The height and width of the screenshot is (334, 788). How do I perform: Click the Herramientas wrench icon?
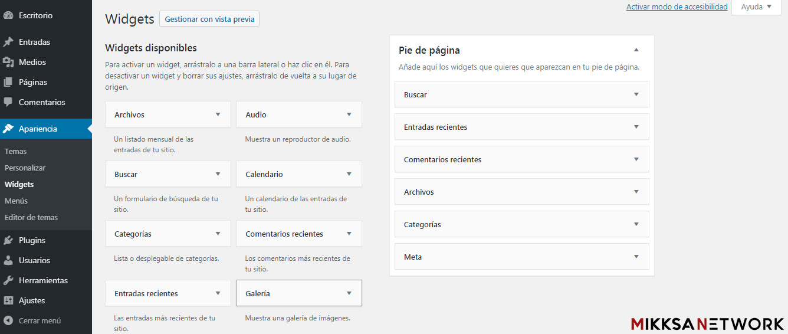[8, 280]
